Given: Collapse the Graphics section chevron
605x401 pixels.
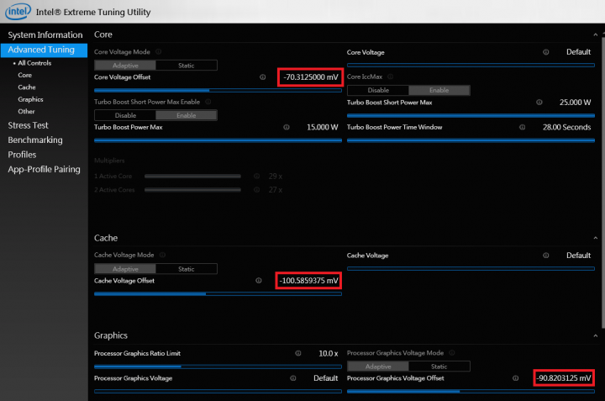Looking at the screenshot, I should [x=596, y=335].
